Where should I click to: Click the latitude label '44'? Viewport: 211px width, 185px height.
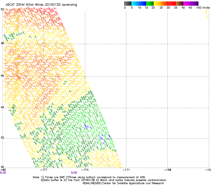coord(2,107)
